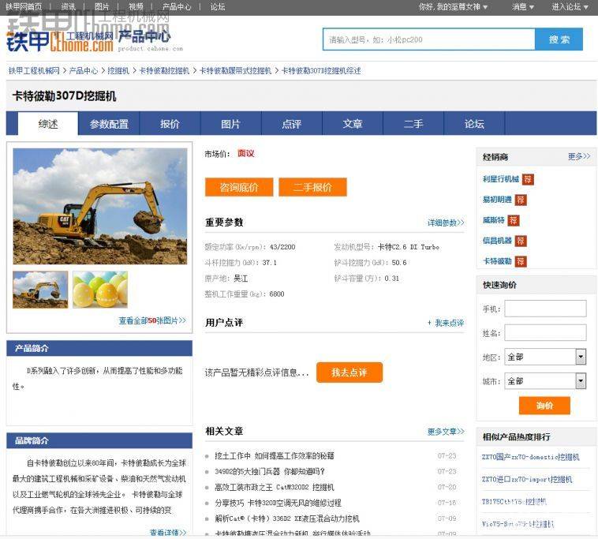Screen dimensions: 598x539
Task: Expand the 我的至尊女神 user menu
Action: [x=453, y=7]
